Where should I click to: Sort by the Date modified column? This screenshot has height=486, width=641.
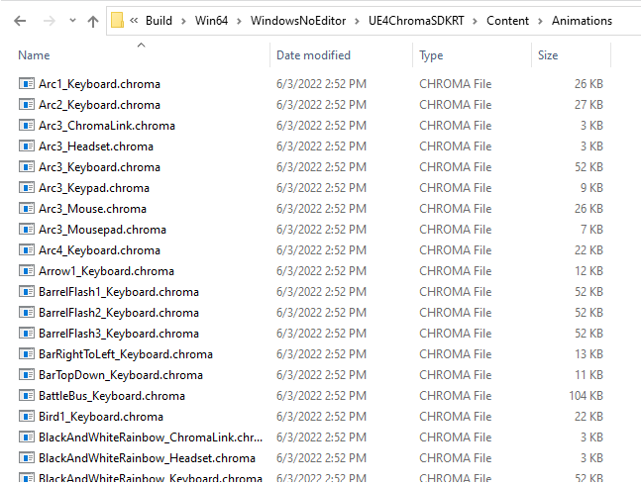pos(313,55)
